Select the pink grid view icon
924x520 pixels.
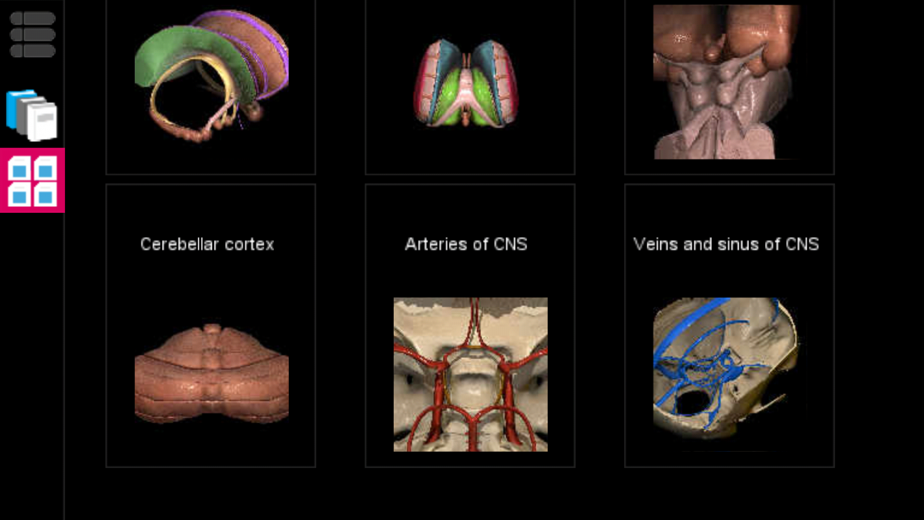point(32,180)
